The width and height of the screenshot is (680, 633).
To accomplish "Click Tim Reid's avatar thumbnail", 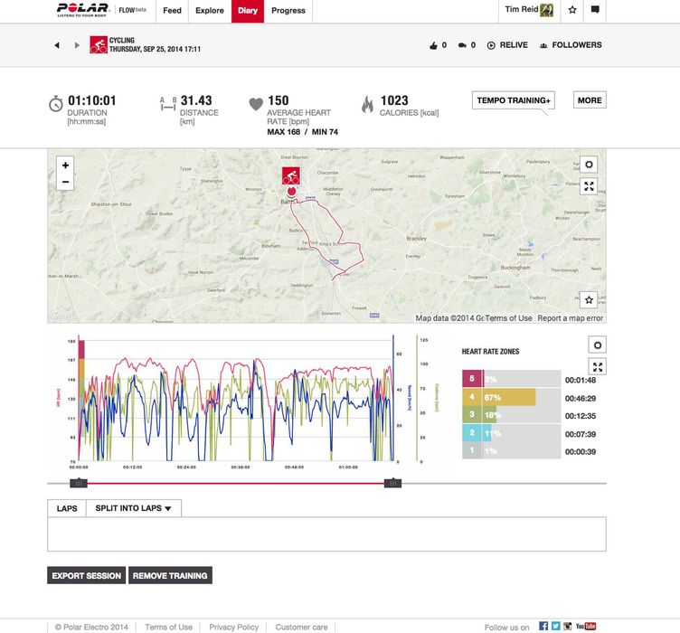I will (x=546, y=10).
